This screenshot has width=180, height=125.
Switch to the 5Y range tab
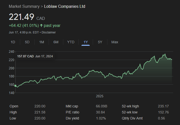100,42
